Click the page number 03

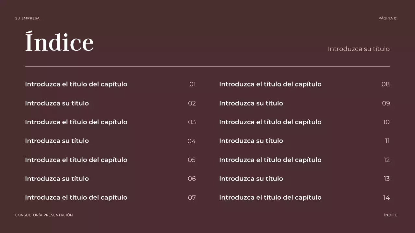pos(192,122)
